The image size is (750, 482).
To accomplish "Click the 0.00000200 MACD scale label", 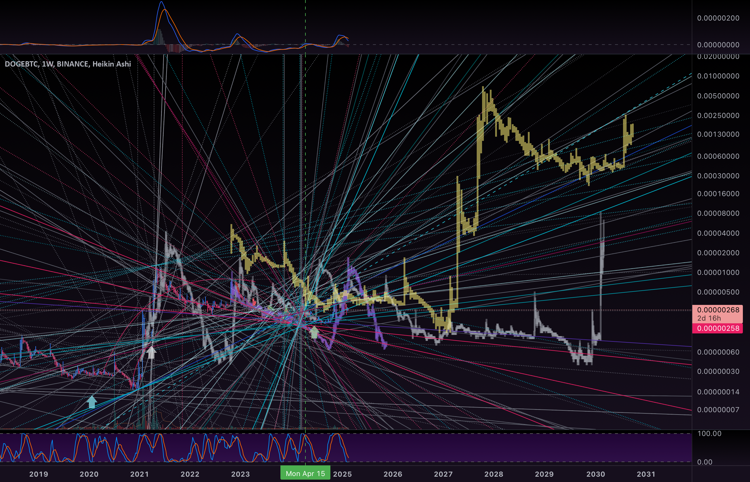I will pyautogui.click(x=718, y=18).
